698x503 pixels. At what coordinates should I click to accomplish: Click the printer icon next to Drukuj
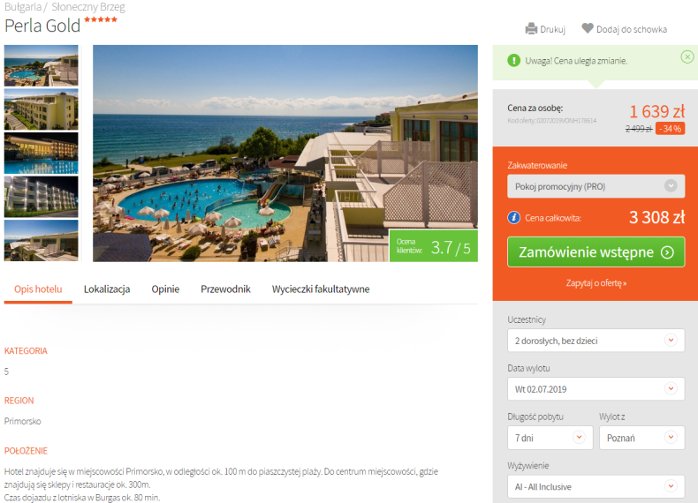tap(531, 29)
